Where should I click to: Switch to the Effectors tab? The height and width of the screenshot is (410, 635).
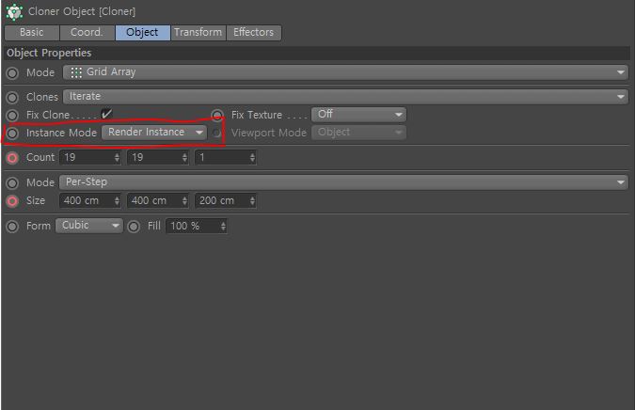point(253,32)
